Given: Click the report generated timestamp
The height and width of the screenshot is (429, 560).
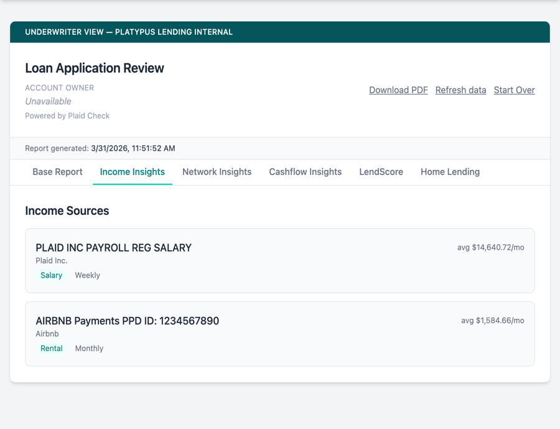Looking at the screenshot, I should [133, 148].
